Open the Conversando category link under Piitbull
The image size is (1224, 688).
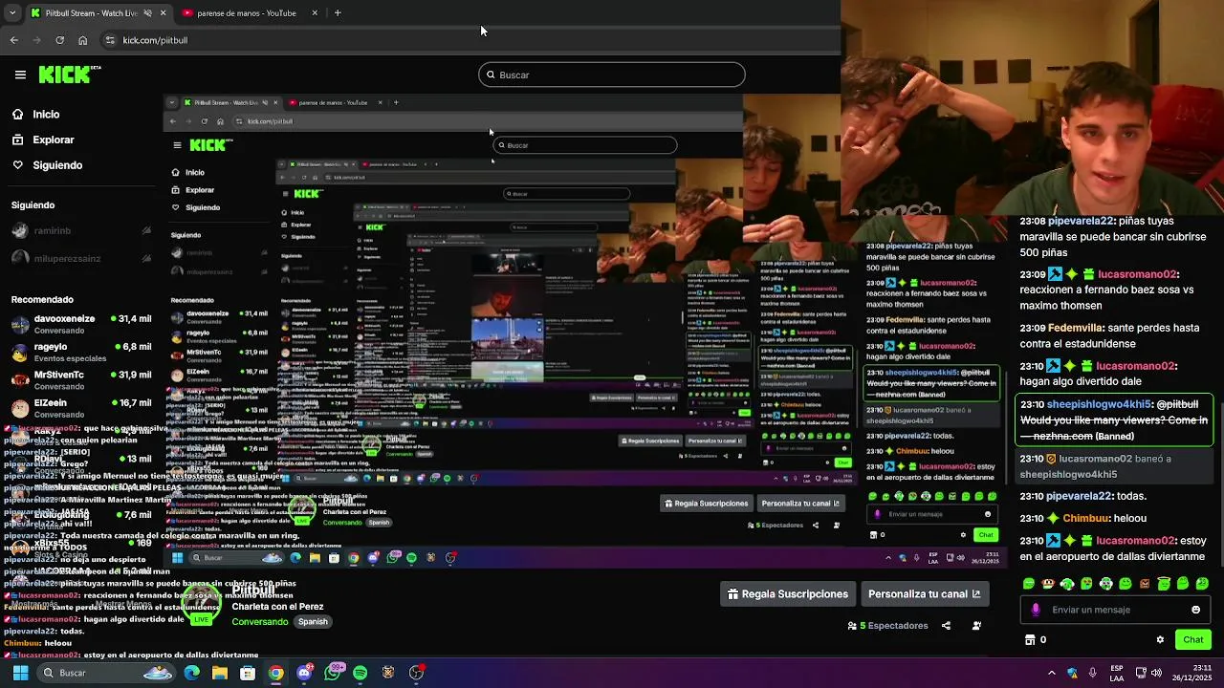[x=259, y=621]
